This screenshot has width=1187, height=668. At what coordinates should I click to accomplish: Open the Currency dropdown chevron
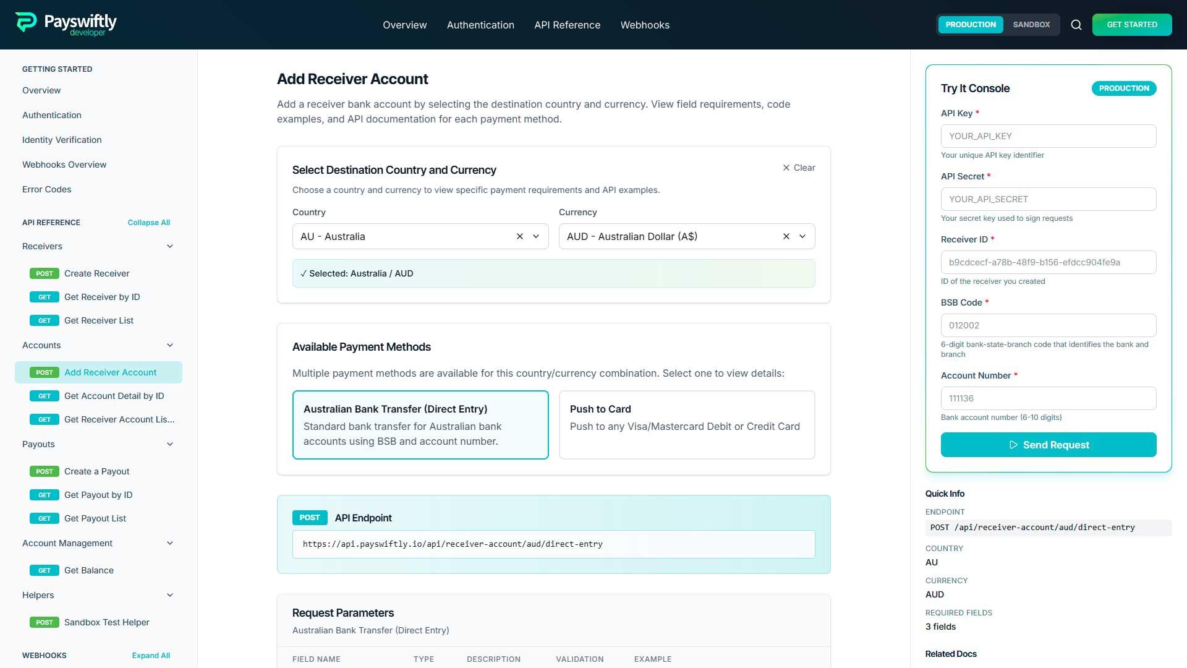802,236
